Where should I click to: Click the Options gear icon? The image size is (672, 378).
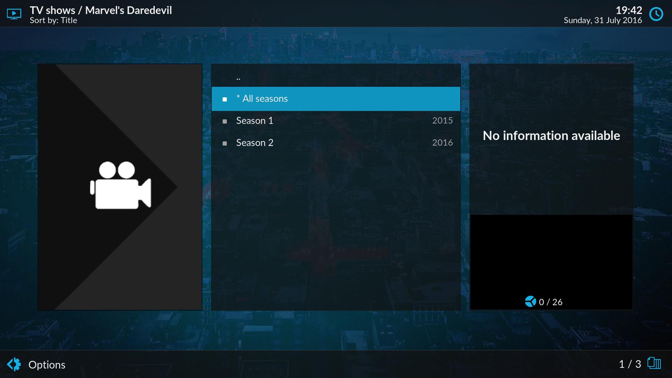coord(14,364)
